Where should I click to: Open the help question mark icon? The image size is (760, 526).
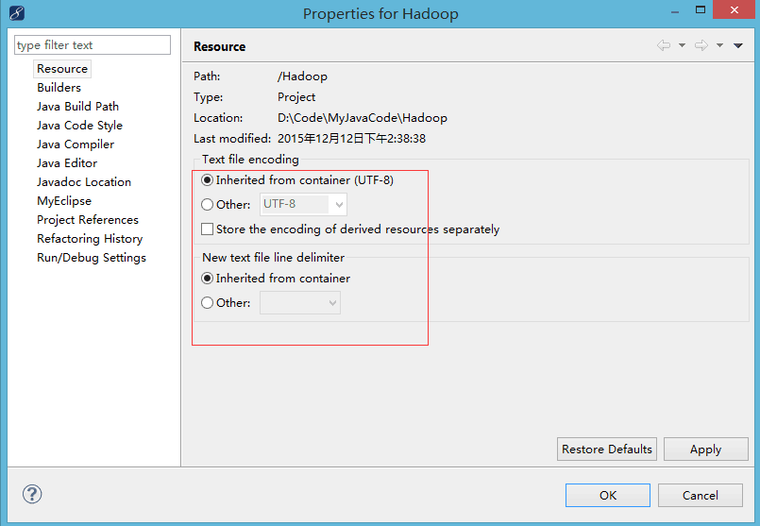[32, 494]
